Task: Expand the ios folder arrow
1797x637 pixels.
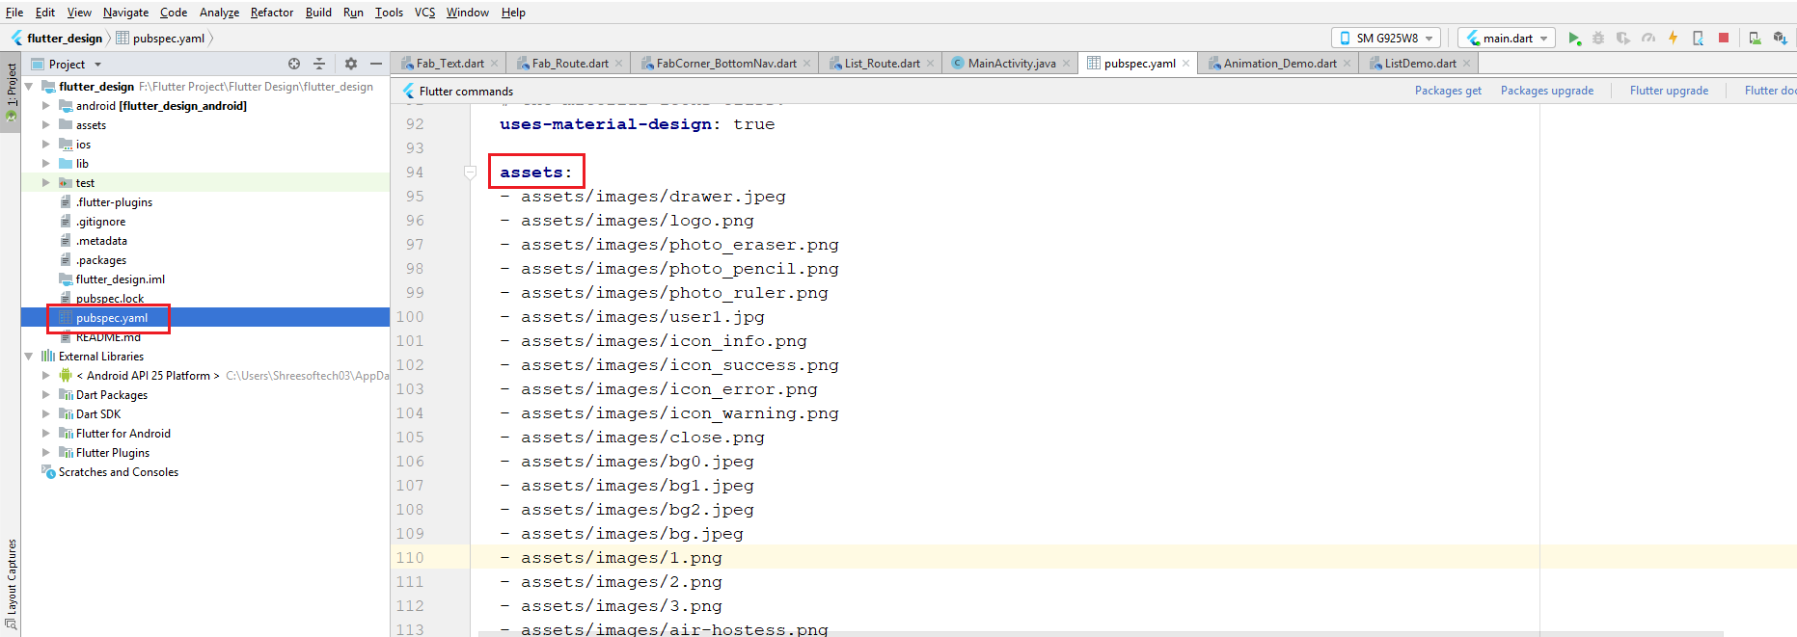Action: click(45, 145)
